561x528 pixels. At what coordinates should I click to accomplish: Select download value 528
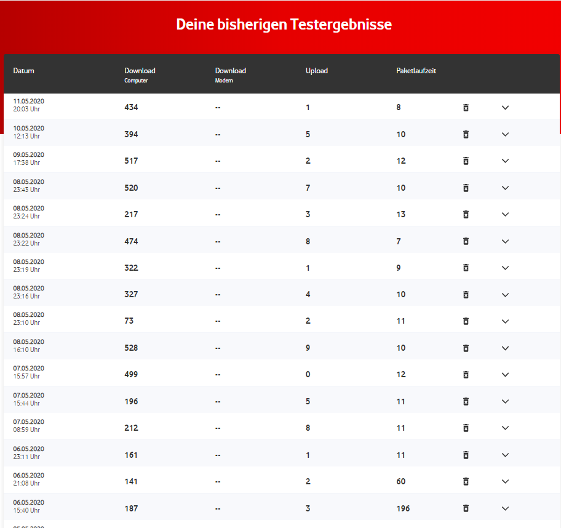pyautogui.click(x=131, y=348)
